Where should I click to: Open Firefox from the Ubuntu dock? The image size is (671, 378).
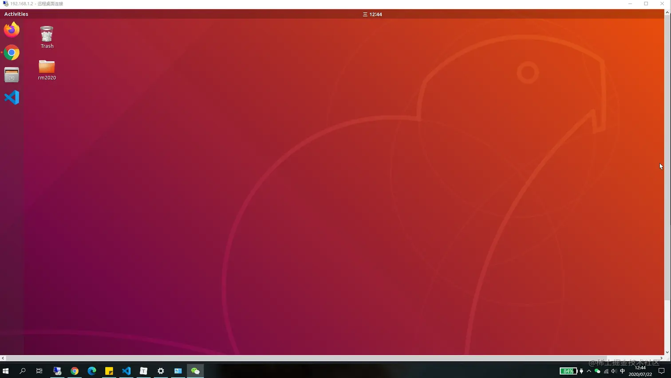12,30
